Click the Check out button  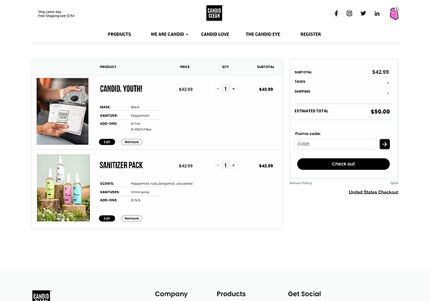[343, 164]
